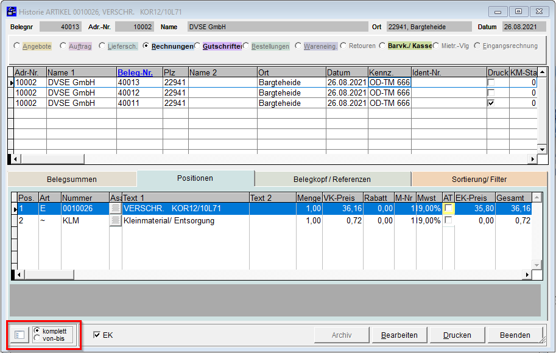Select the Bestellungen option
This screenshot has width=556, height=353.
pyautogui.click(x=246, y=46)
